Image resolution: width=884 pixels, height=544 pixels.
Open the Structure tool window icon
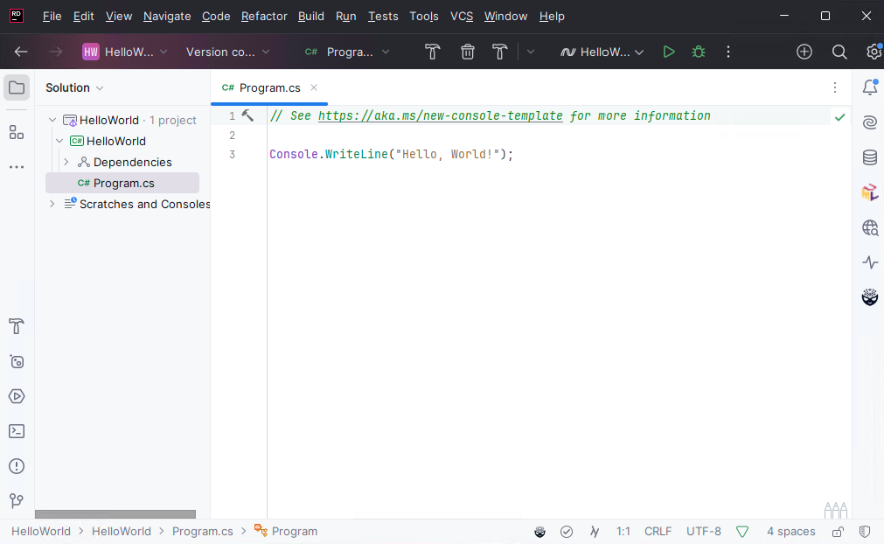click(x=17, y=132)
